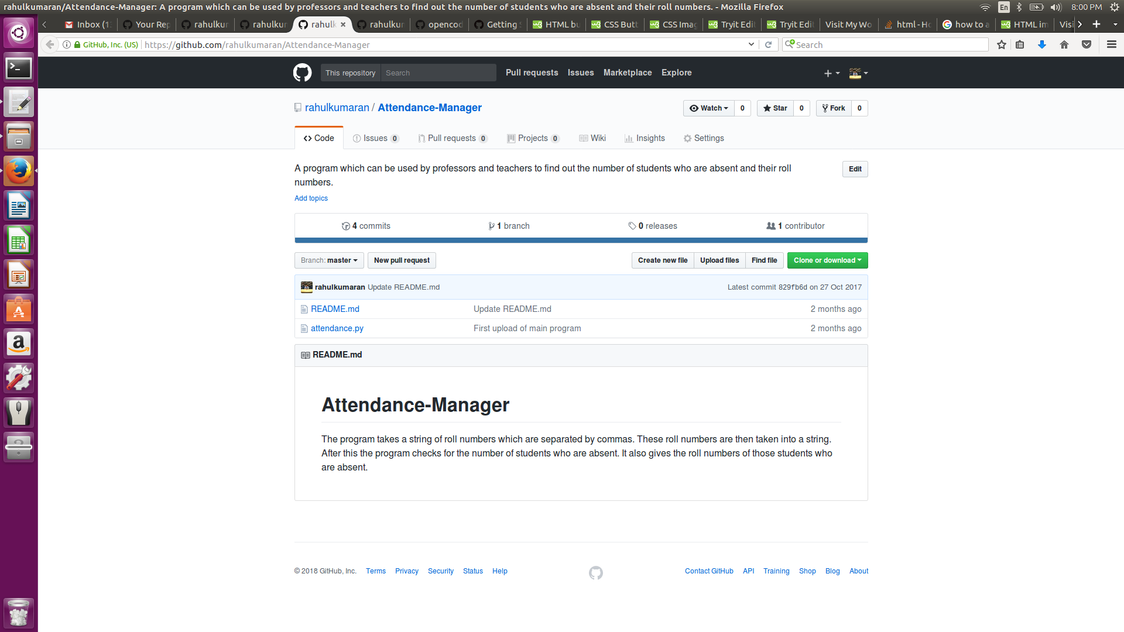Launch the text editor from the dock
This screenshot has width=1124, height=632.
pyautogui.click(x=19, y=102)
